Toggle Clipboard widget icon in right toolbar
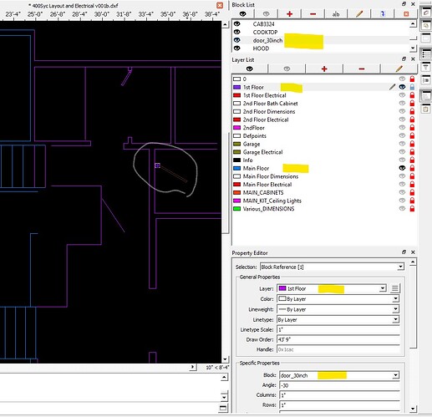The image size is (432, 417). pos(425,109)
